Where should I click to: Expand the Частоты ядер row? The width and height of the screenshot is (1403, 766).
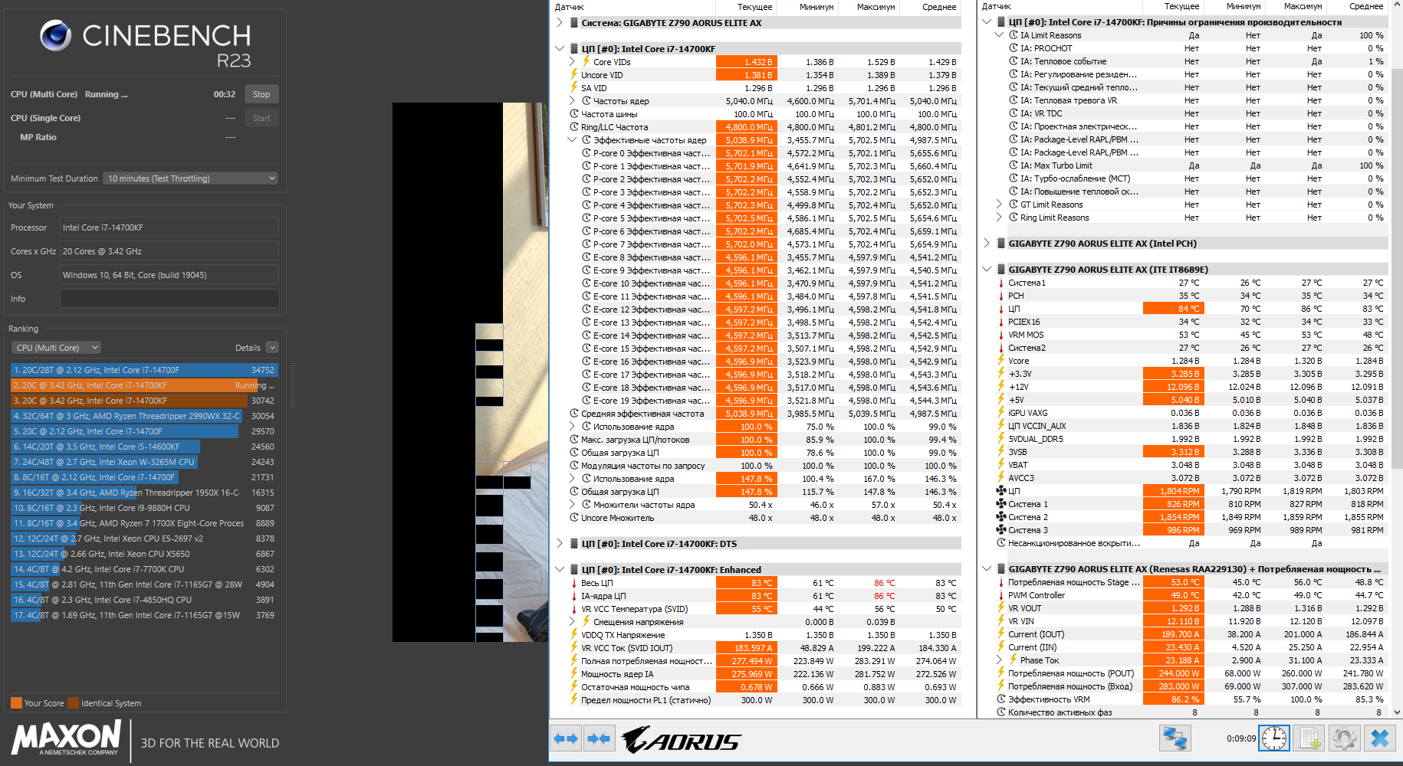(572, 100)
